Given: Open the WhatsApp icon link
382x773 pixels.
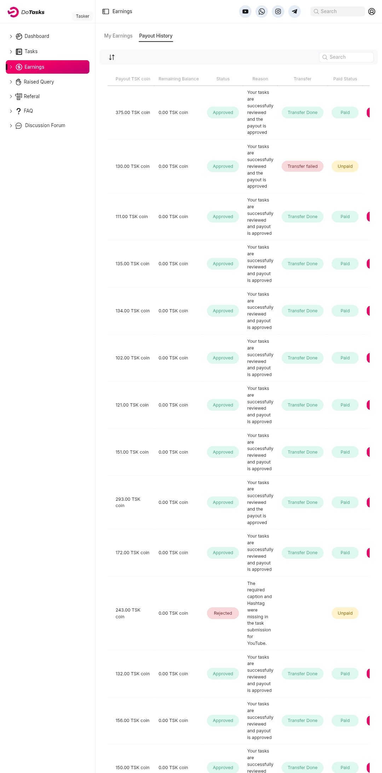Looking at the screenshot, I should pyautogui.click(x=262, y=11).
